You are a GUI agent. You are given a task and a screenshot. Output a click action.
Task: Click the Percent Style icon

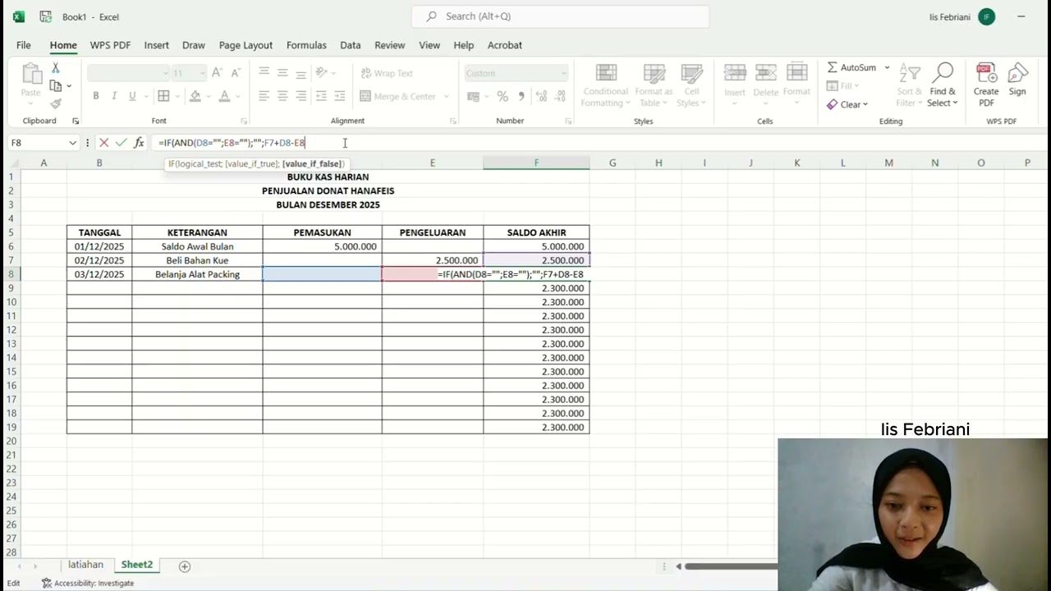tap(503, 96)
